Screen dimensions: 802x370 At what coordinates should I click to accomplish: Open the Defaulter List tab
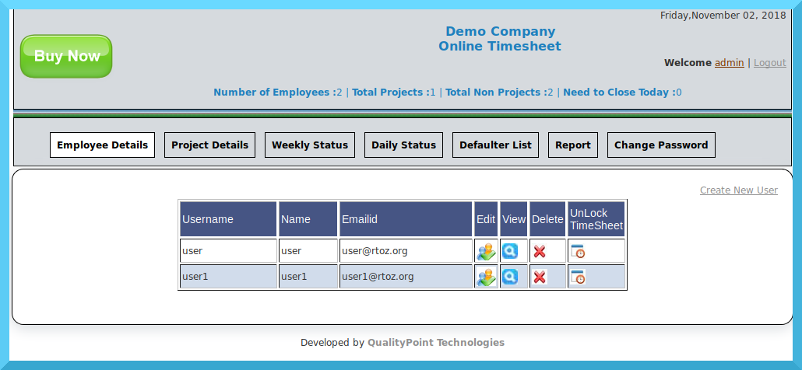pyautogui.click(x=496, y=145)
